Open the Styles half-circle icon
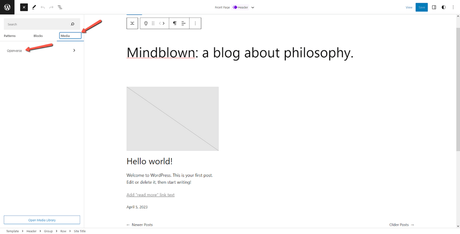 click(x=444, y=7)
